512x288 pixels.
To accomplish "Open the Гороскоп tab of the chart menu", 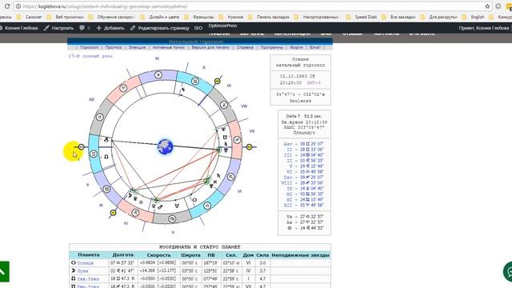I will coord(89,47).
